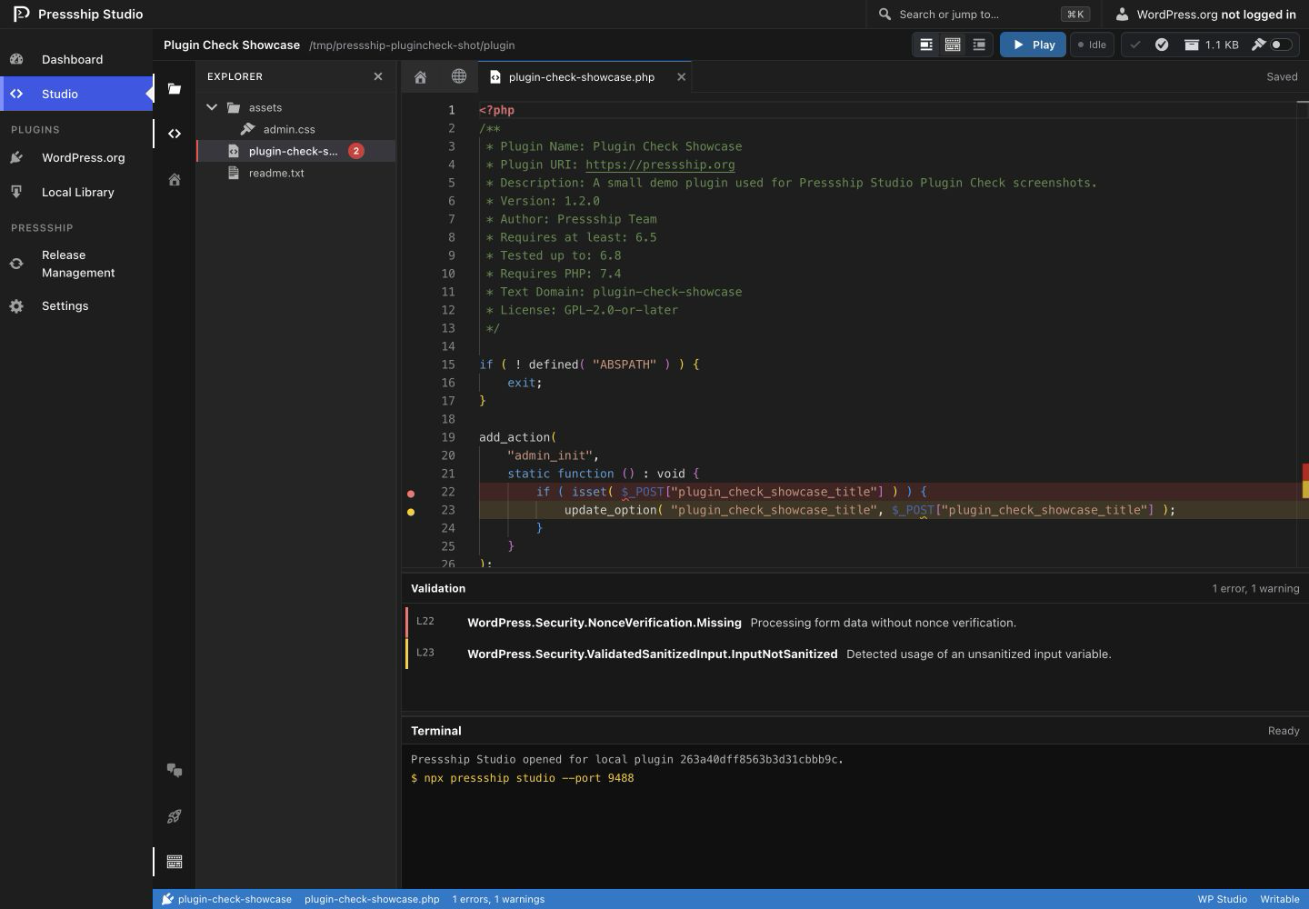Close the Explorer panel
Viewport: 1309px width, 909px height.
click(x=378, y=76)
